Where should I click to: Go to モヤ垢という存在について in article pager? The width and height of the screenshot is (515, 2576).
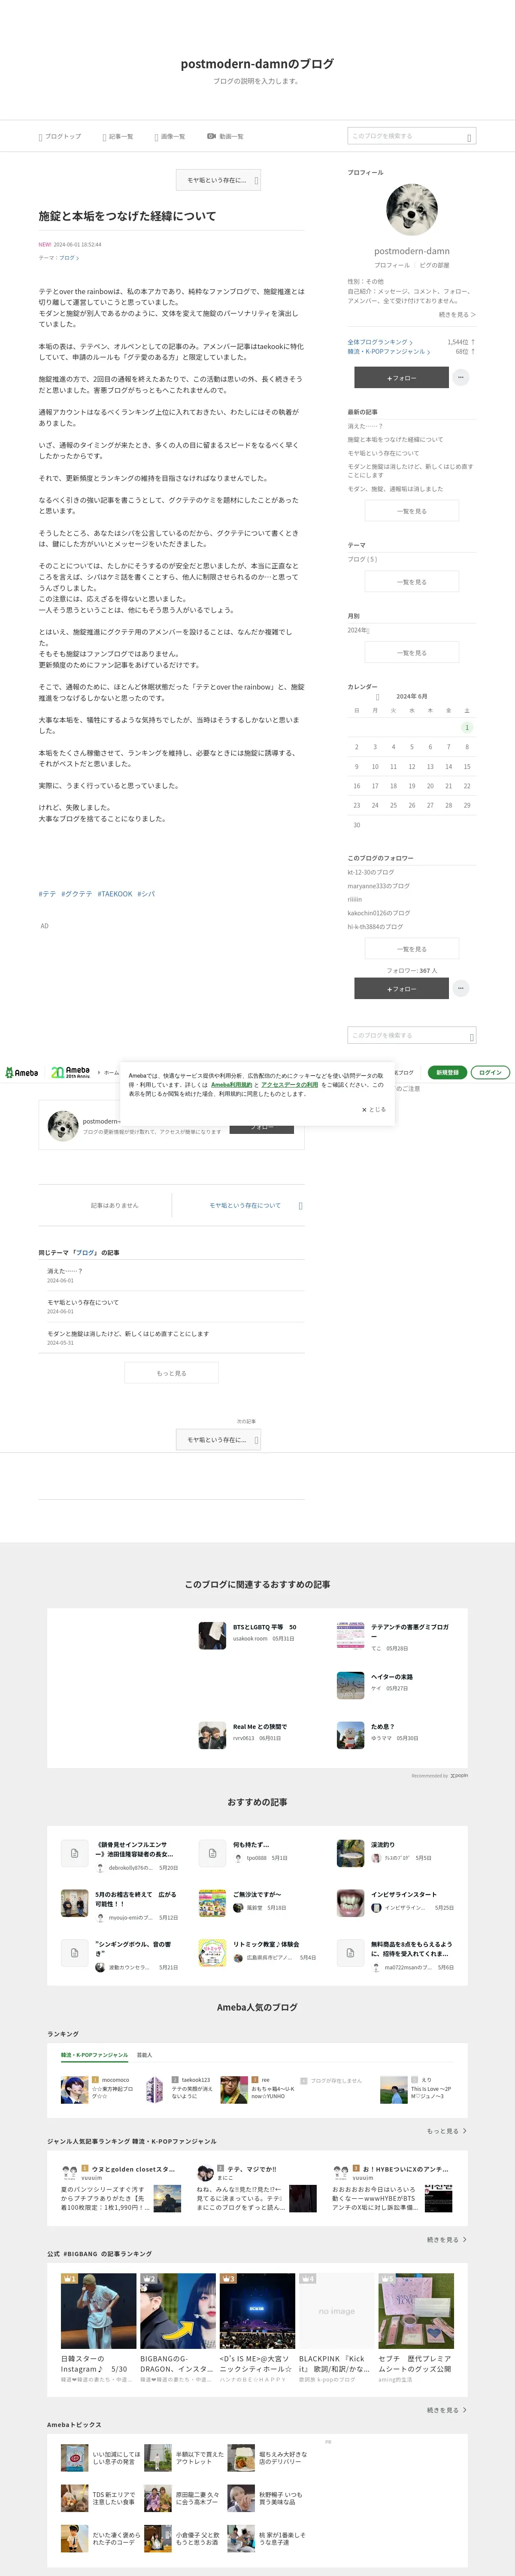point(245,1205)
